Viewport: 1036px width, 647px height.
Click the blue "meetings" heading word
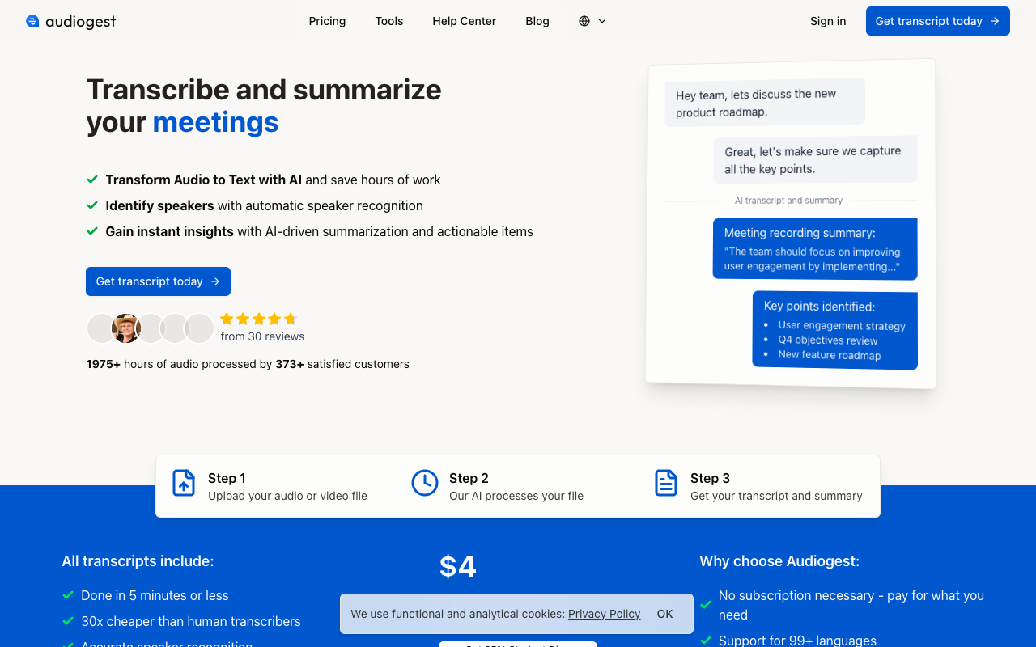[215, 122]
